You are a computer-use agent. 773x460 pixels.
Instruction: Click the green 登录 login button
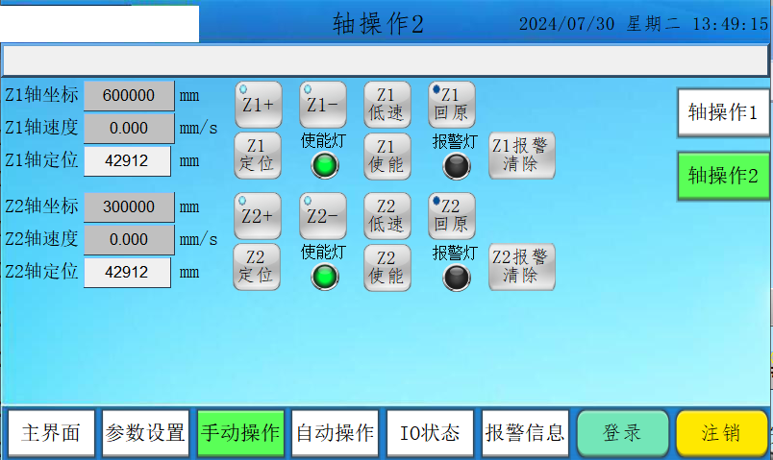tap(622, 433)
